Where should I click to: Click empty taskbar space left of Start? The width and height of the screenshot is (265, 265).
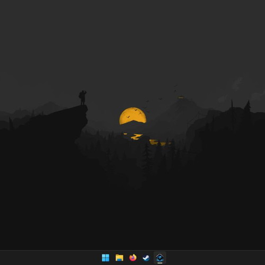click(x=49, y=258)
